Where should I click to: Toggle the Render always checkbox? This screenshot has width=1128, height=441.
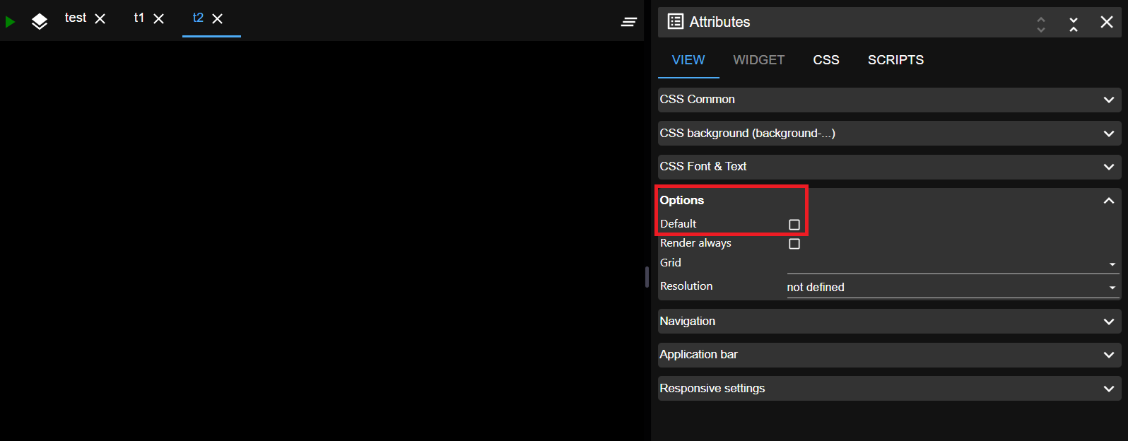pyautogui.click(x=794, y=244)
